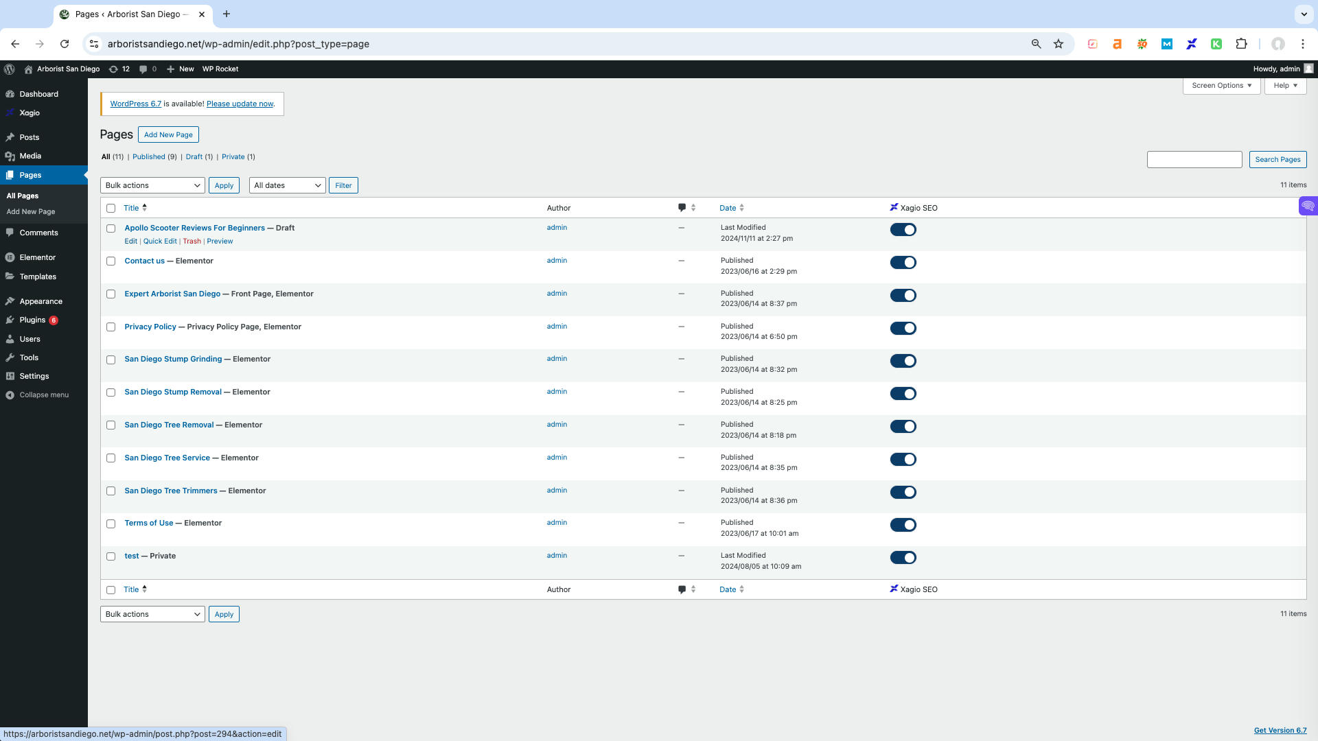
Task: Click the browser forward arrow
Action: click(x=40, y=44)
